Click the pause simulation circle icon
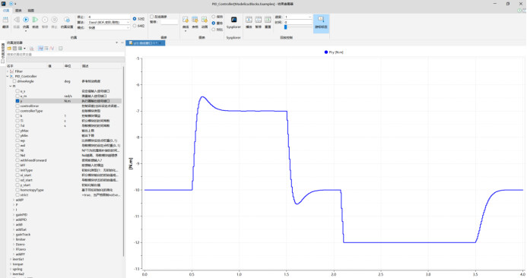Viewport: 527px width, 278px height. (45, 20)
